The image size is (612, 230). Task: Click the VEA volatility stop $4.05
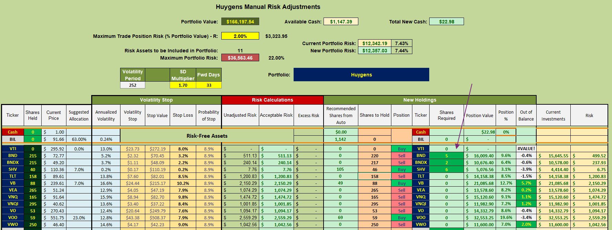133,190
